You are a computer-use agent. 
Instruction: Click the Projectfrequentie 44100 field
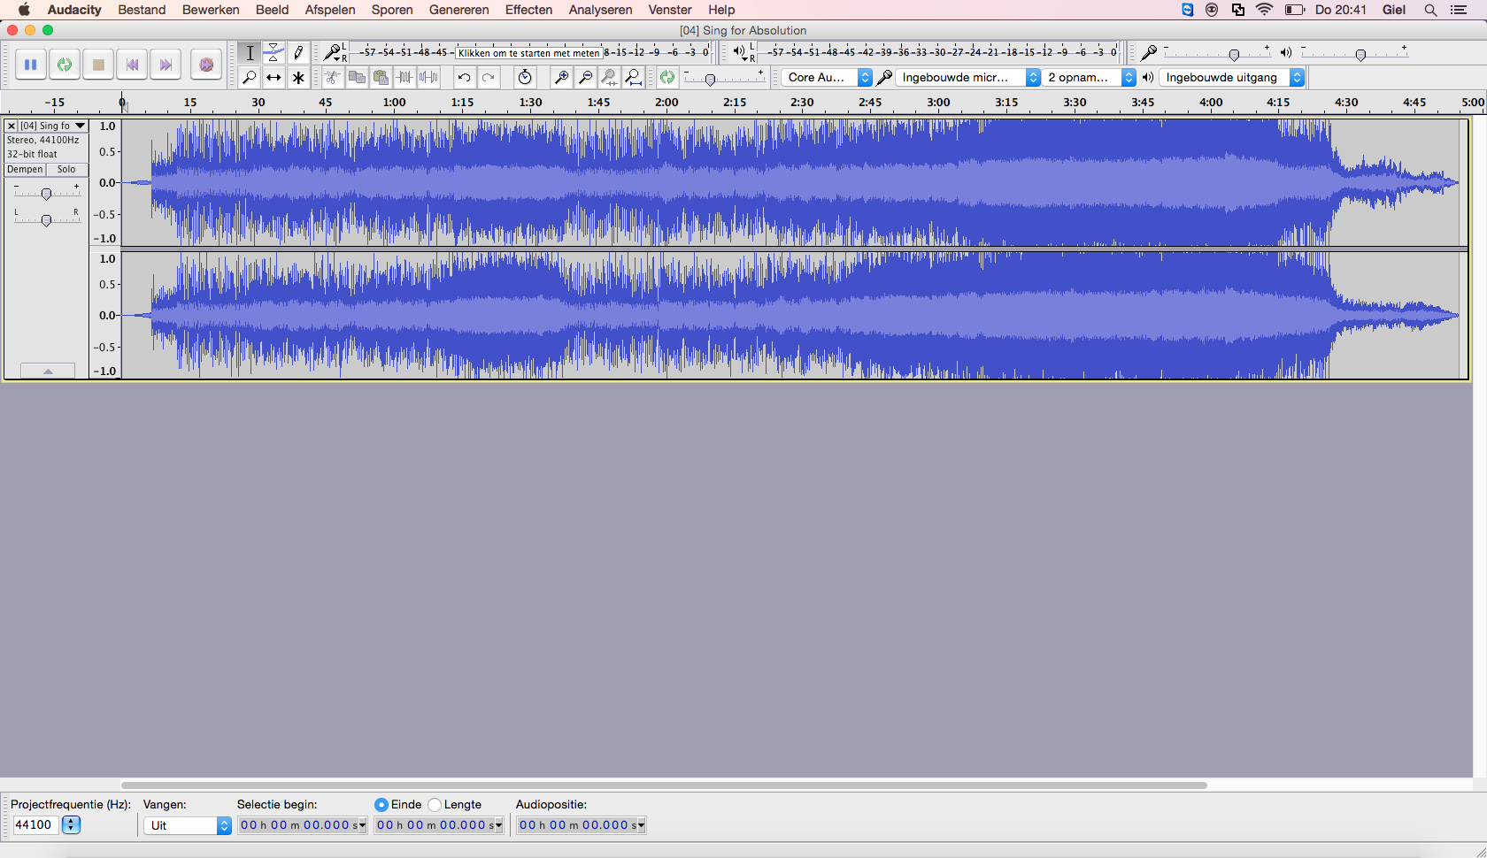[35, 825]
